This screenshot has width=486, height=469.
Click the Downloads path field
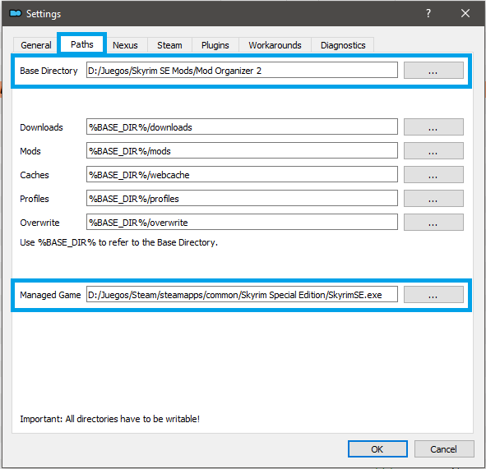pos(242,126)
